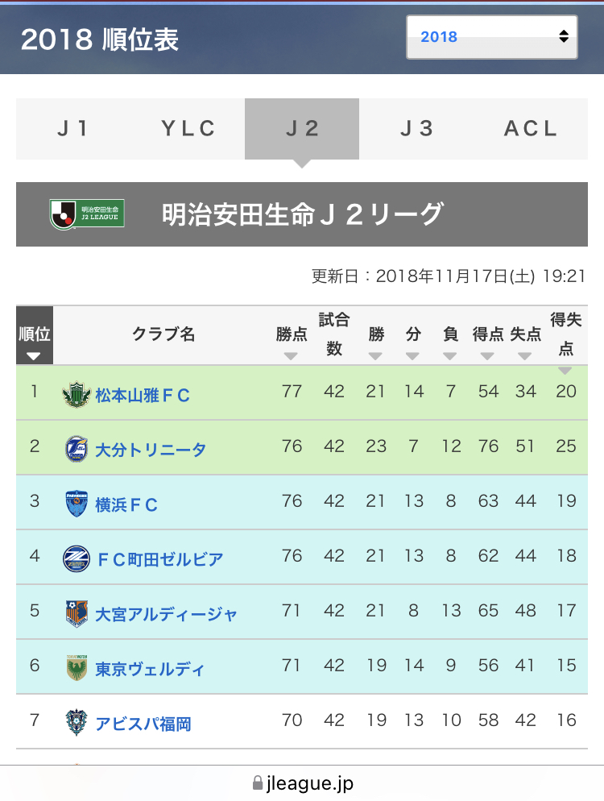604x801 pixels.
Task: Click the Omiya Ardija club crest
Action: (x=76, y=614)
